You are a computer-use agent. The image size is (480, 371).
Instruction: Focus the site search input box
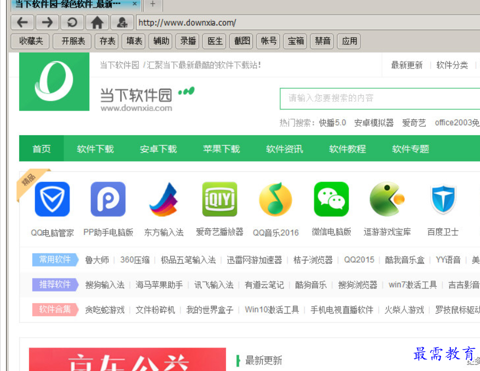pos(380,98)
